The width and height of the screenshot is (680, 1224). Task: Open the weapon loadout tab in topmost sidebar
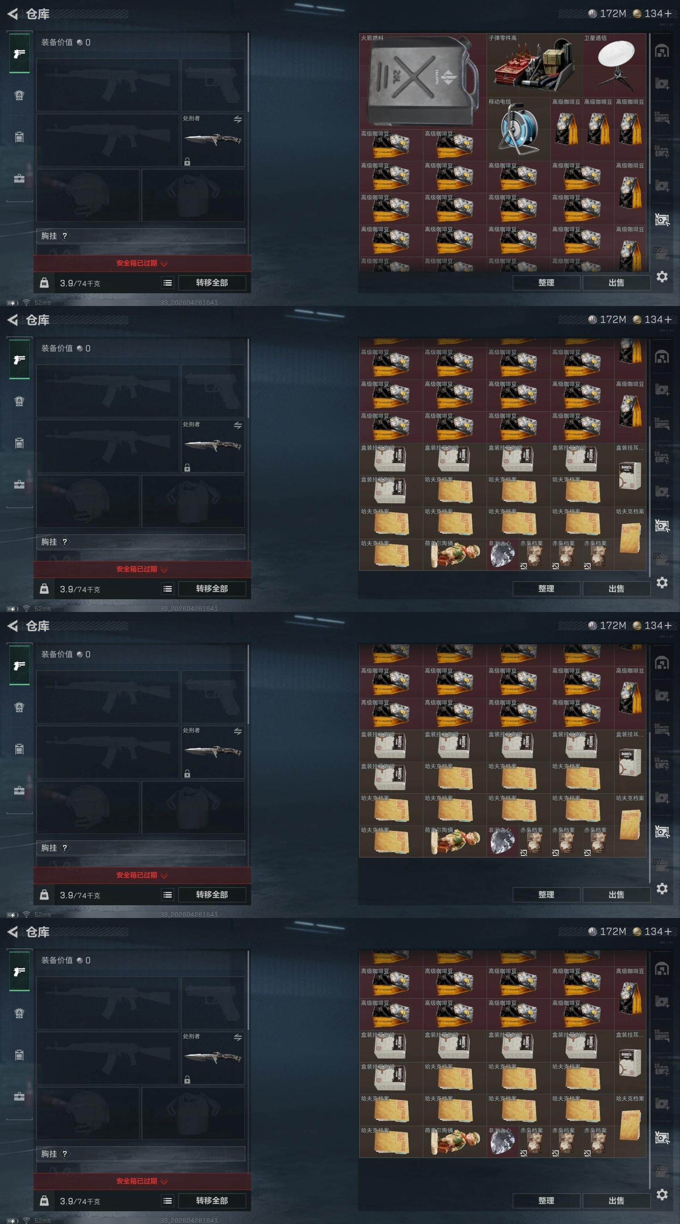pos(20,53)
